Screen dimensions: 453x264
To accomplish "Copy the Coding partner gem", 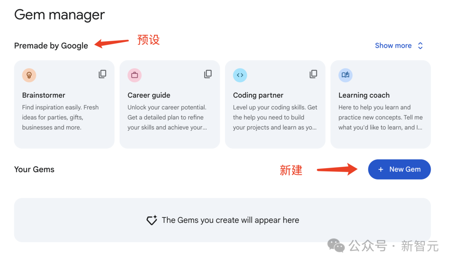I will 313,74.
